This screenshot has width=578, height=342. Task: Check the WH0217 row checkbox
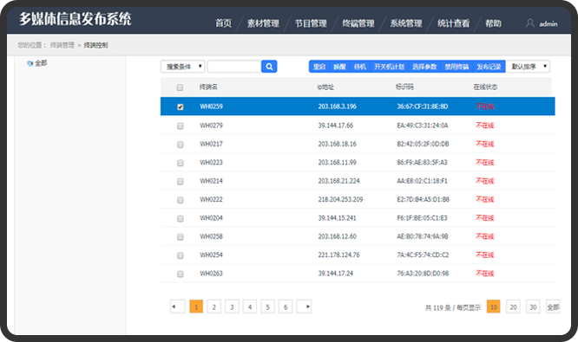(181, 145)
